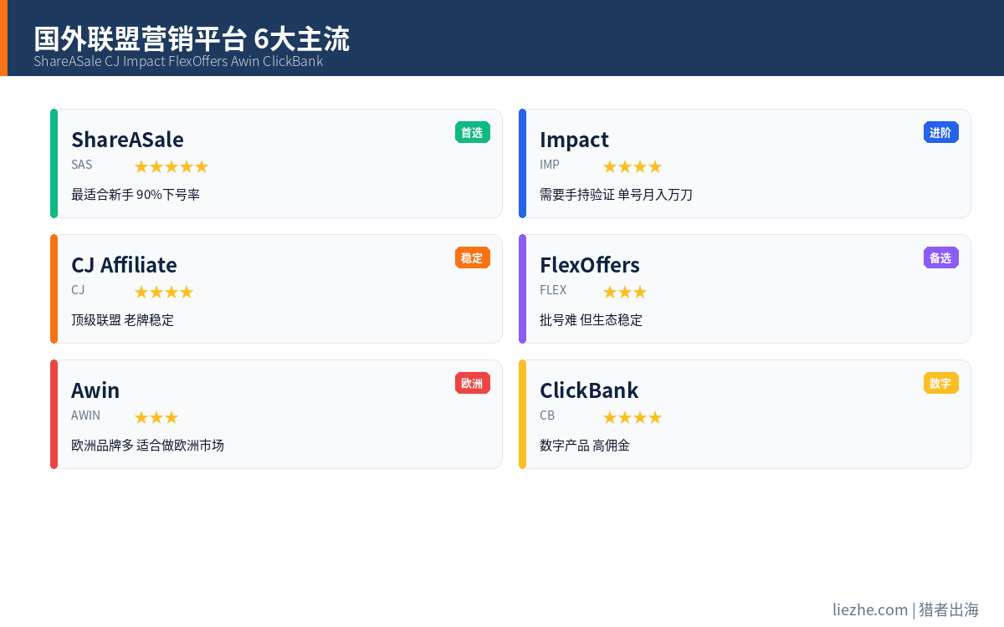Viewport: 1004px width, 627px height.
Task: Click the Awin card title
Action: pyautogui.click(x=95, y=390)
